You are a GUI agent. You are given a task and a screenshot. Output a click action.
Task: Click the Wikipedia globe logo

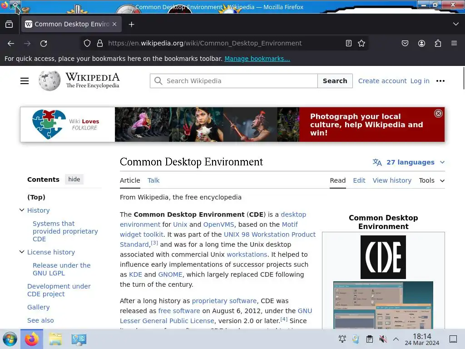[49, 81]
